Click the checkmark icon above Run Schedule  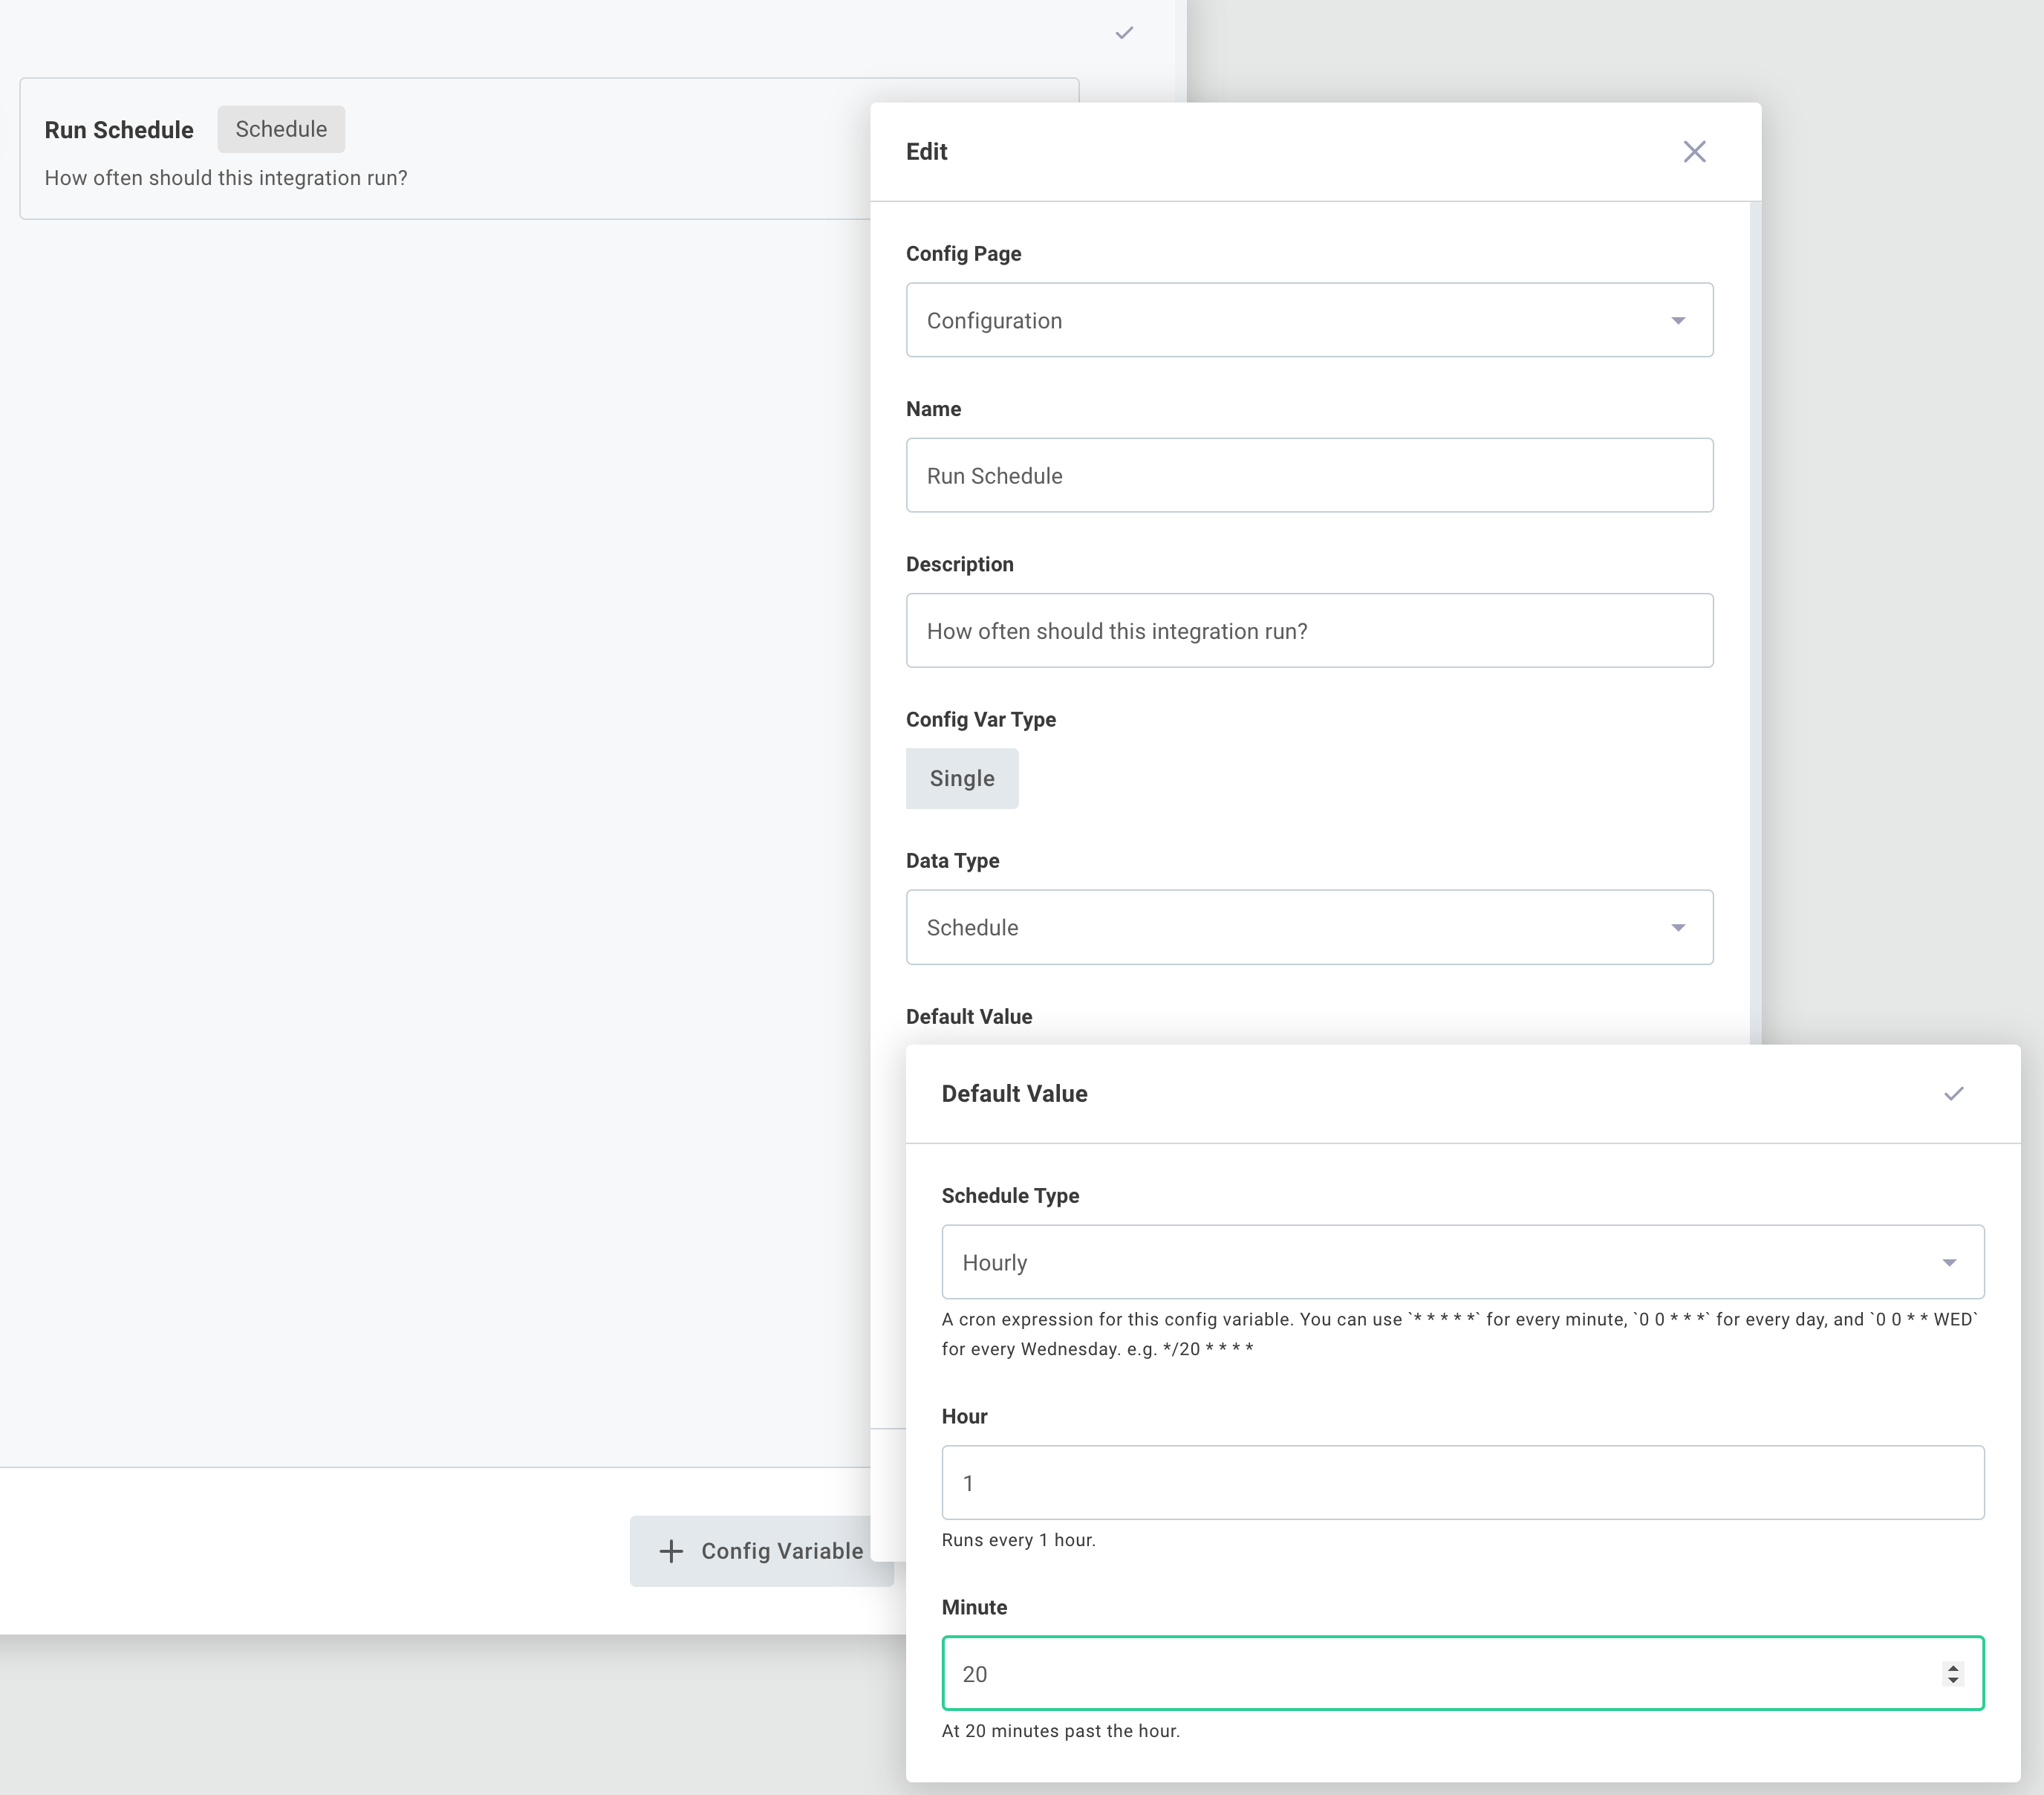tap(1124, 33)
